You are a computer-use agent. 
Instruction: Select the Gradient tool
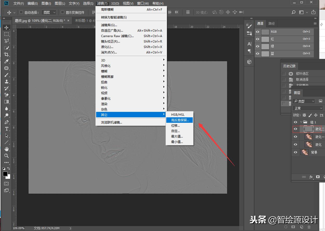[x=6, y=102]
